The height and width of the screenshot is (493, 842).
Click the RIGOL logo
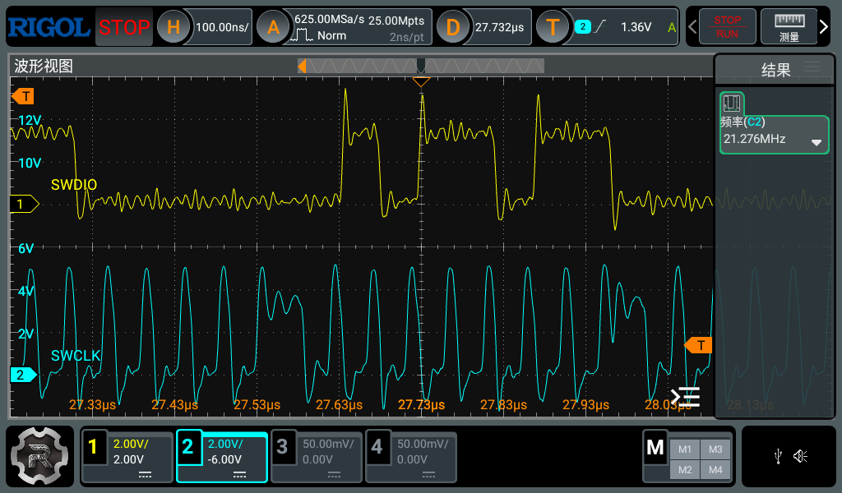click(x=49, y=27)
